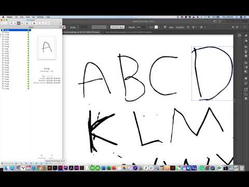Open the Finder action gear menu
Viewport: 249px width, 187px height.
point(35,23)
